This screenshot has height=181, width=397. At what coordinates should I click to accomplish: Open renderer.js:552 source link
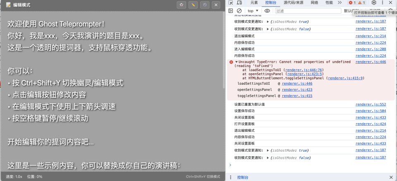tap(371, 105)
